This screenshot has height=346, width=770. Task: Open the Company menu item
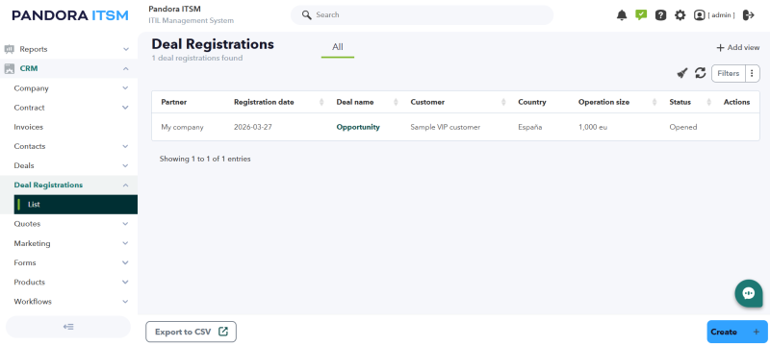[x=31, y=88]
